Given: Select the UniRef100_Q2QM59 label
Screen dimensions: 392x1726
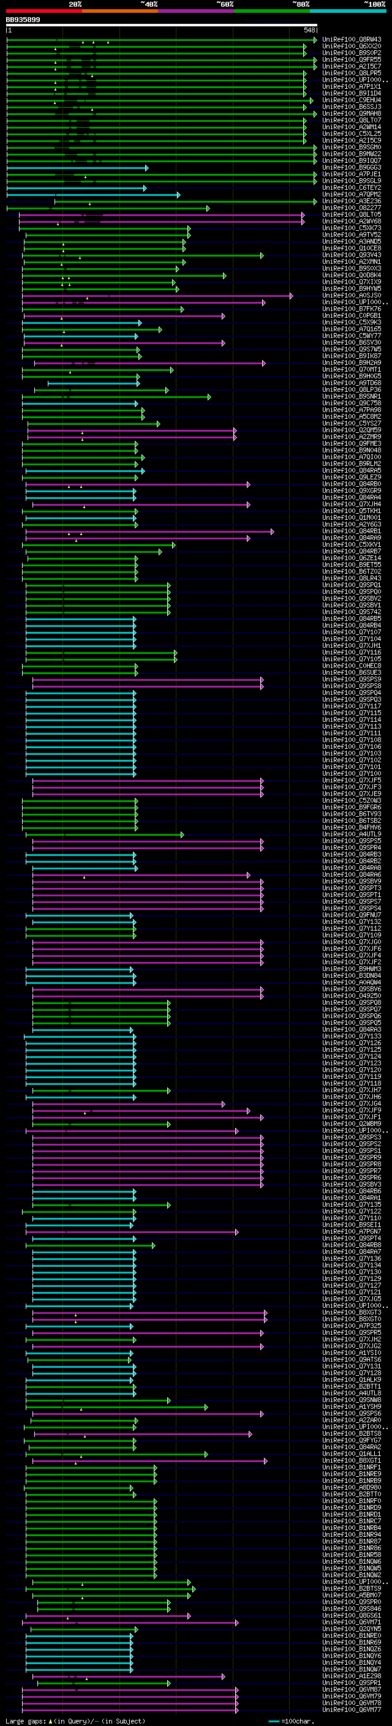Looking at the screenshot, I should tap(352, 430).
